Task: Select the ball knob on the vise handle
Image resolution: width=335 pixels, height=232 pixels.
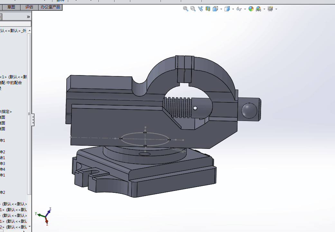Action: 249,110
